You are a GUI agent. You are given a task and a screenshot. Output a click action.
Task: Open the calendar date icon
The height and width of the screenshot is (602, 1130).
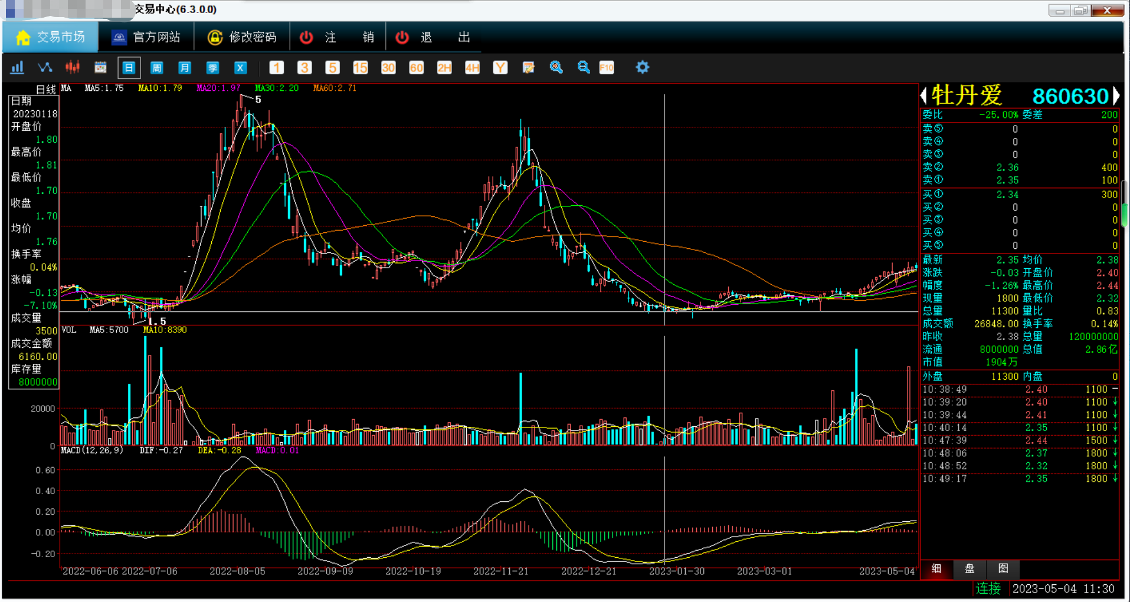click(x=100, y=67)
